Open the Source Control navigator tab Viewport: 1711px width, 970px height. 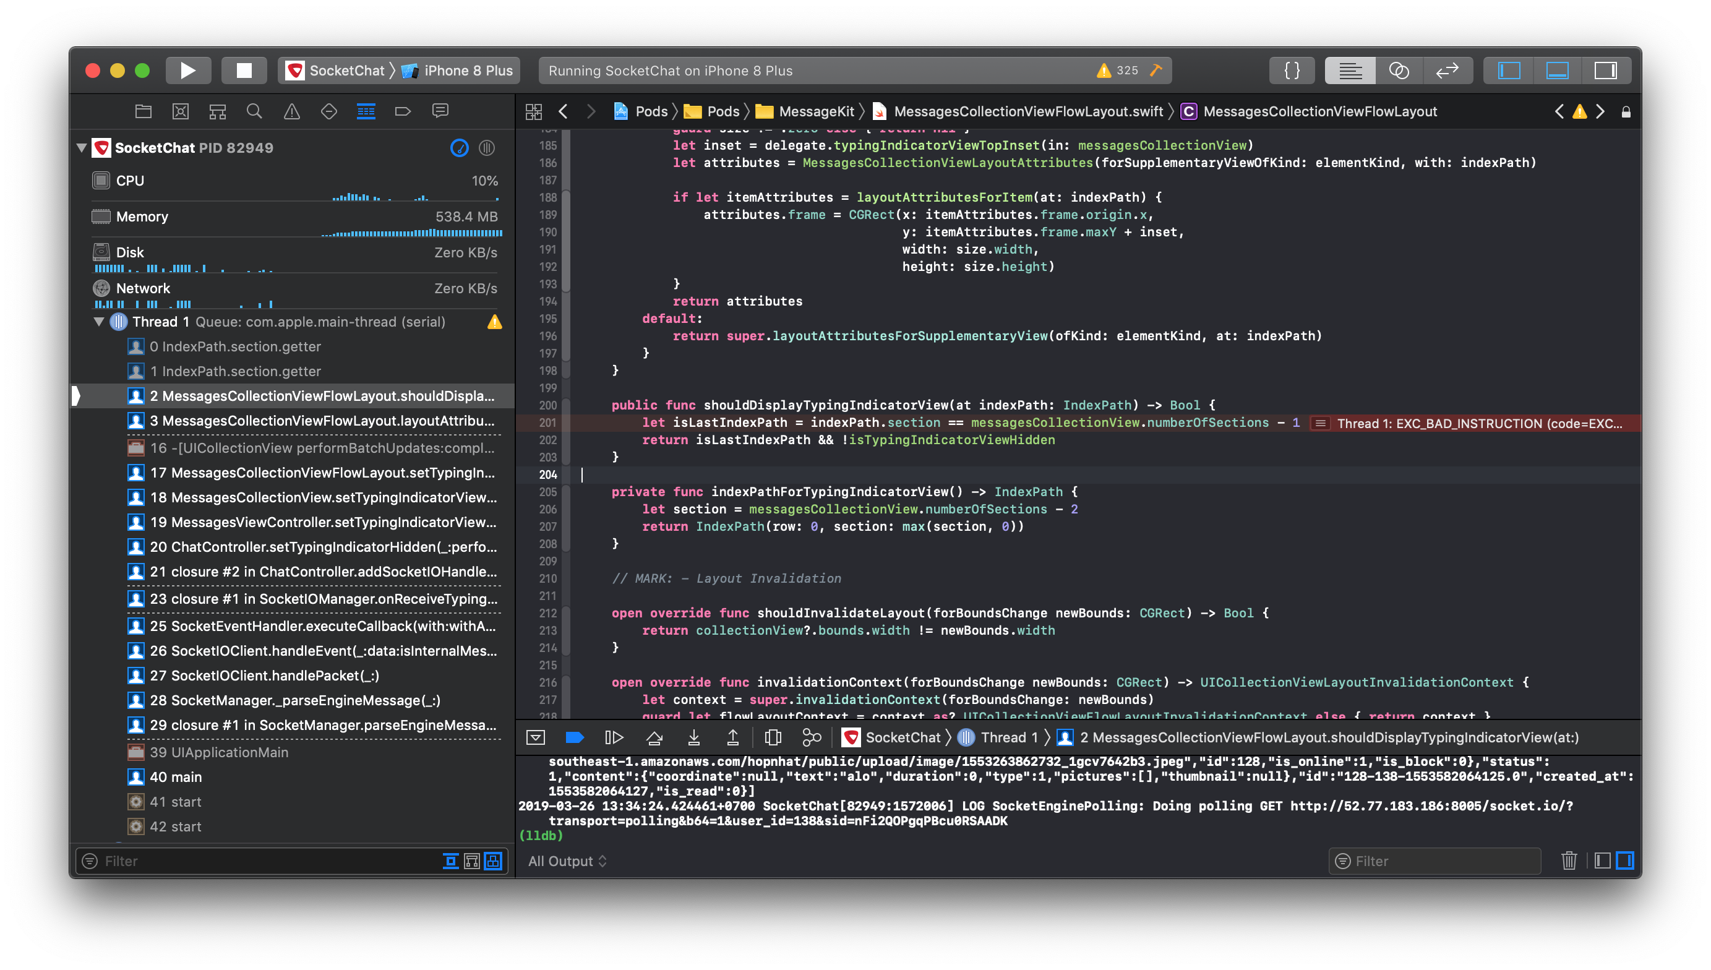181,111
